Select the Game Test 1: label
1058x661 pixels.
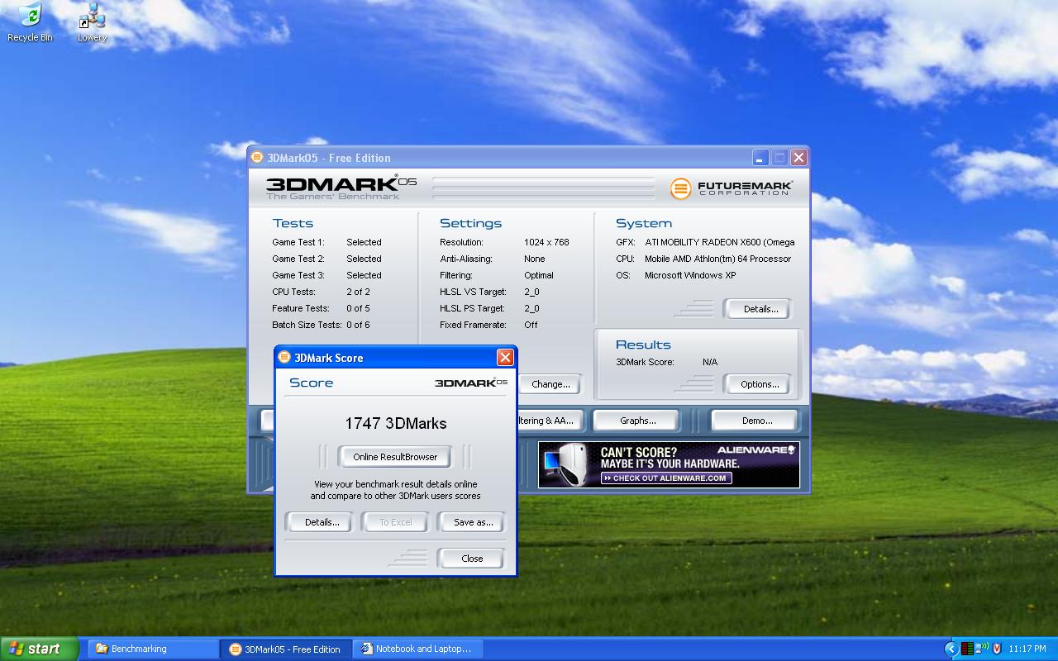(298, 242)
